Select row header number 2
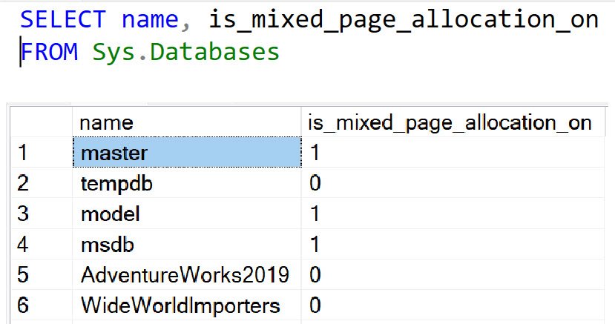Viewport: 615px width, 324px height. 42,182
